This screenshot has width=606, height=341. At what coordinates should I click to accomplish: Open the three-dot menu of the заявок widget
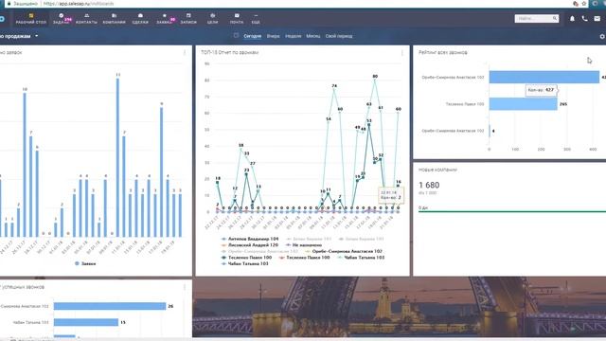(x=185, y=52)
